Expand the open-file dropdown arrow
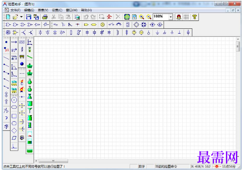Screen dimensions: 246x171 coord(21,17)
